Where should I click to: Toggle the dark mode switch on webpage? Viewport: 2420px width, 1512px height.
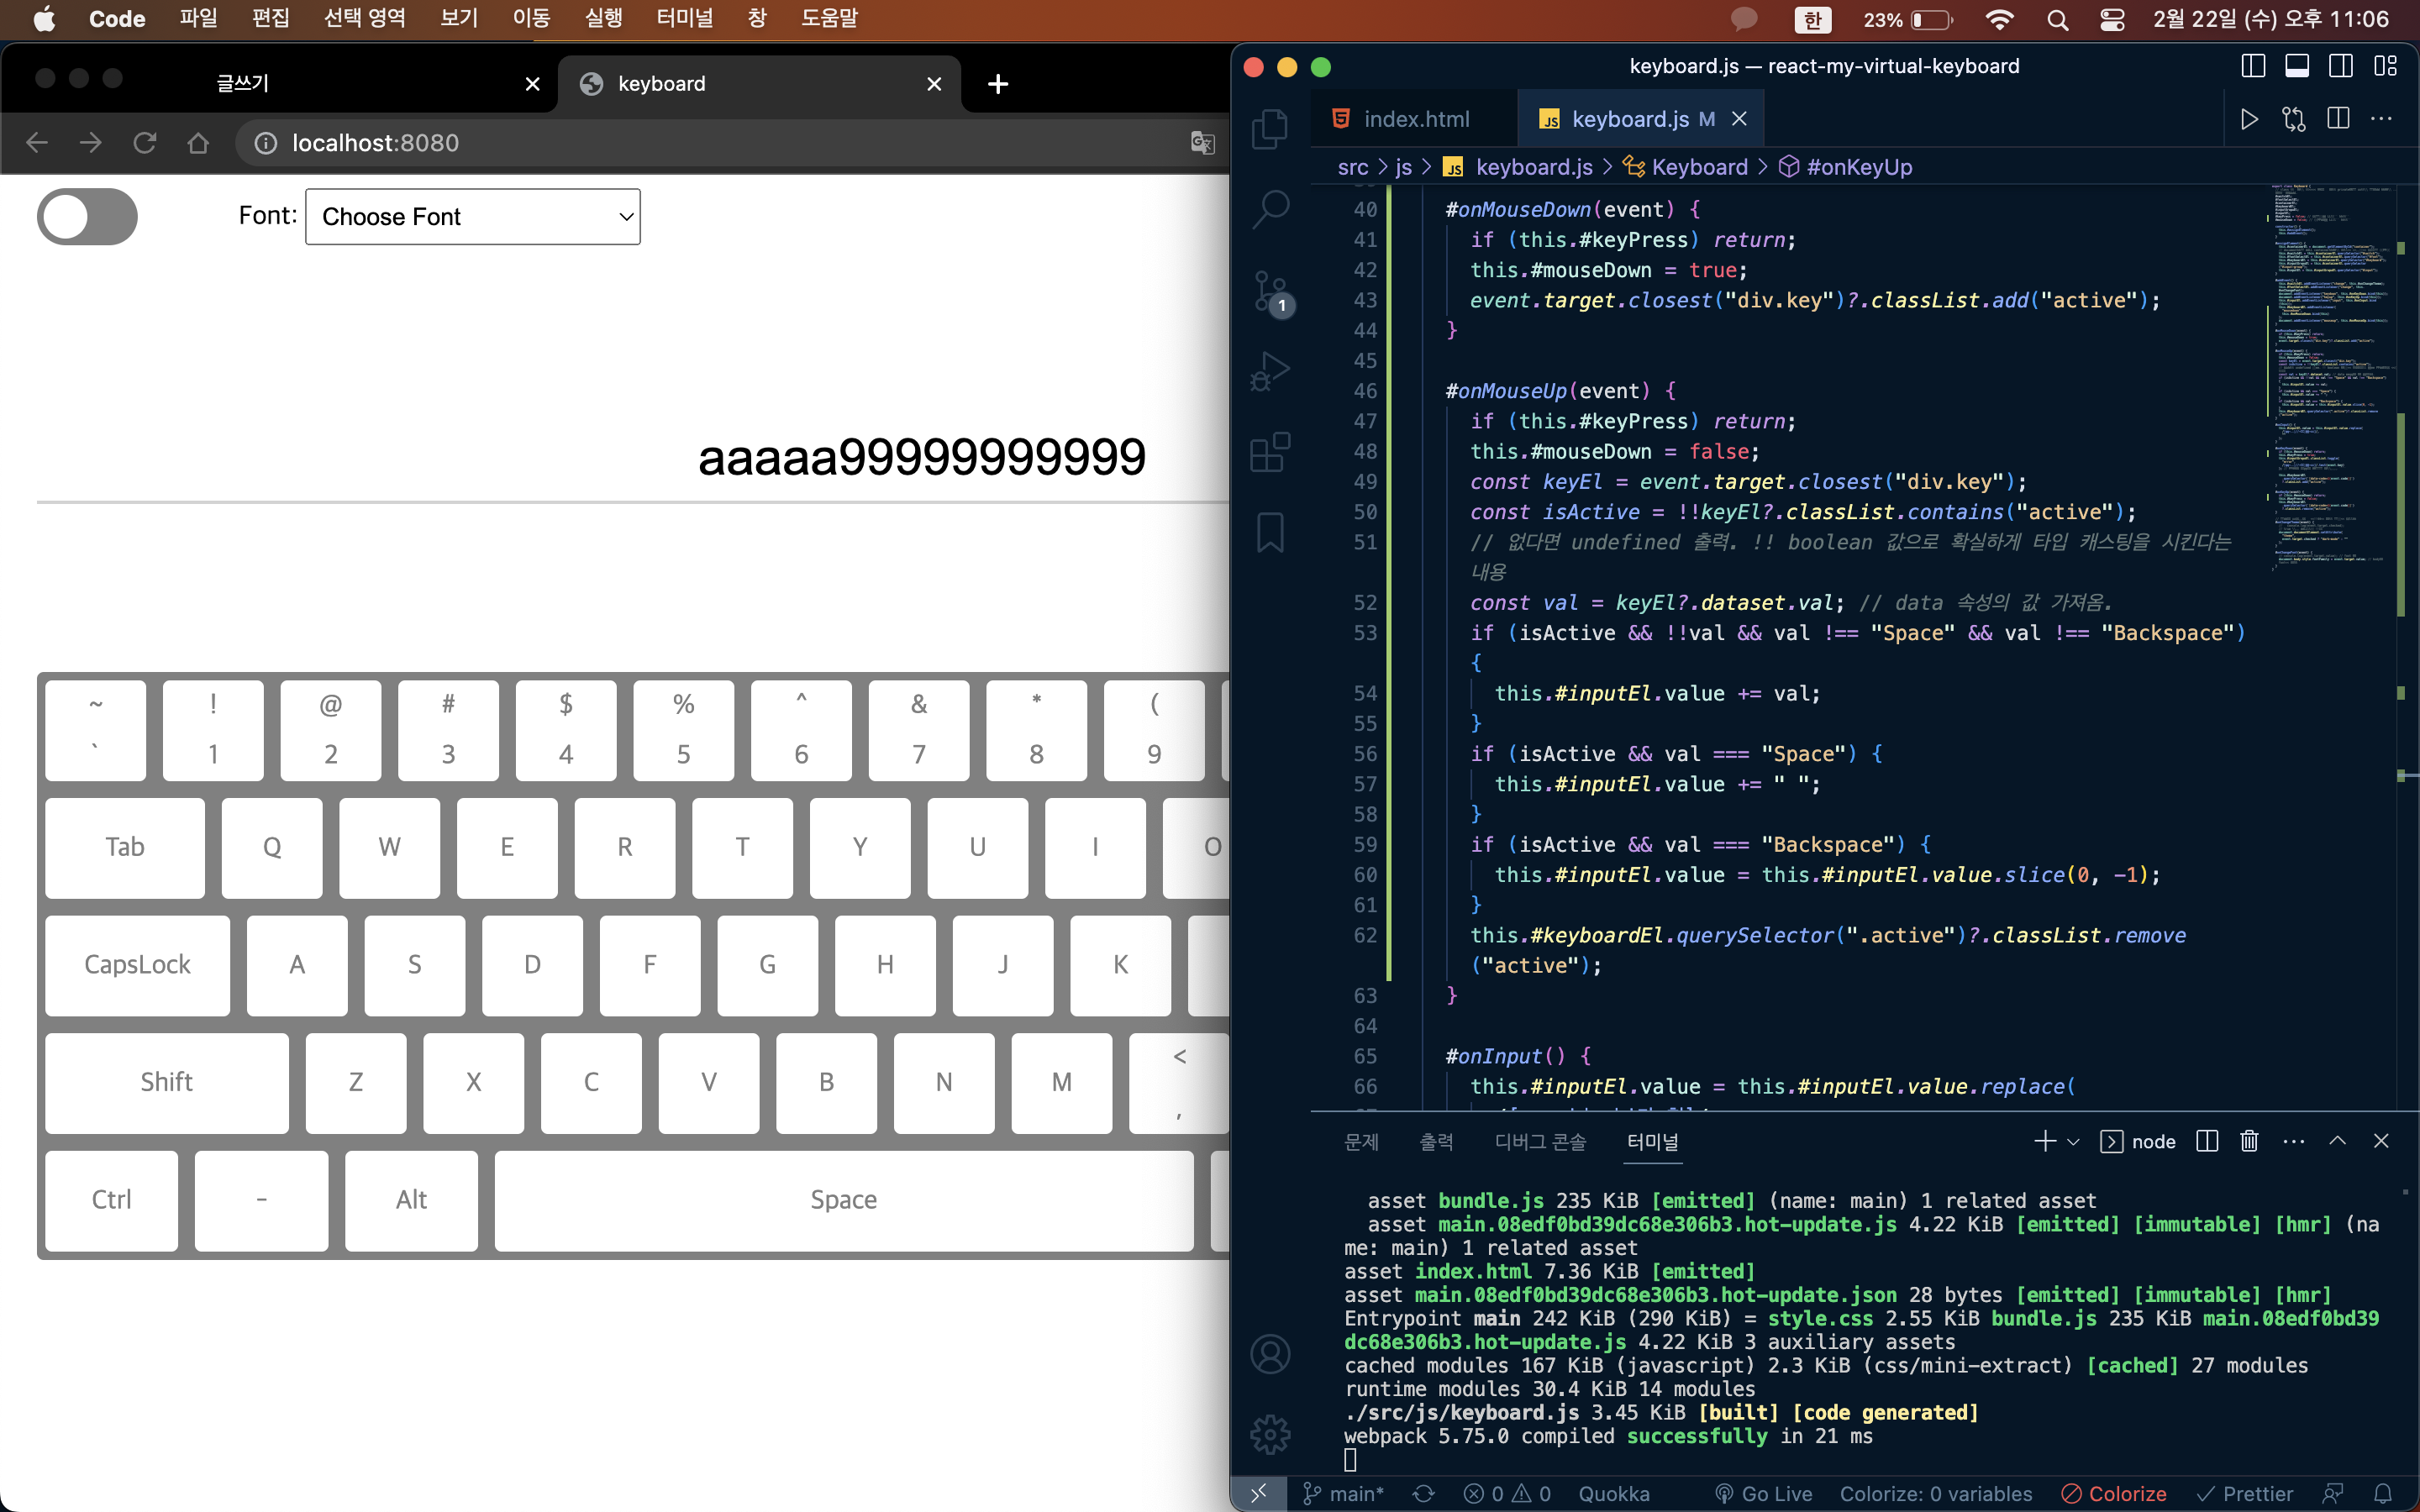tap(87, 217)
